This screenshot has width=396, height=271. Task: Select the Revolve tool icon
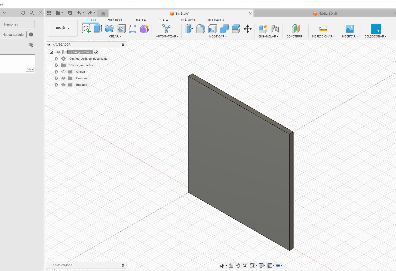point(109,29)
